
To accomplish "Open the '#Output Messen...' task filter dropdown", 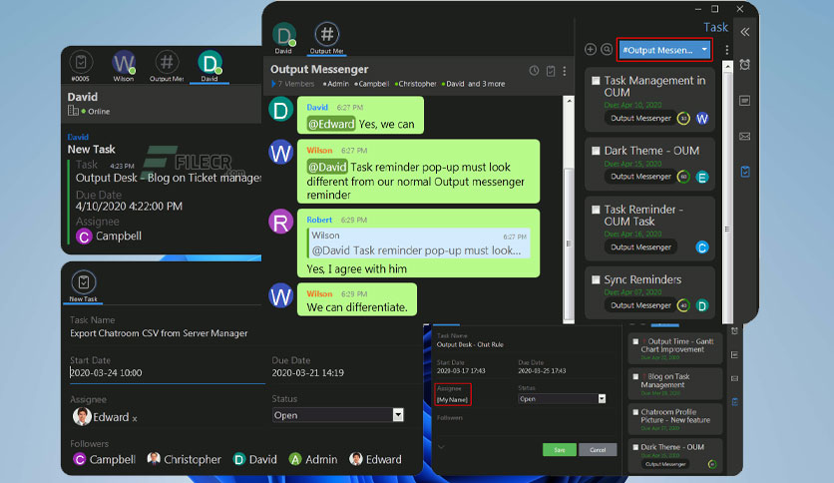I will pyautogui.click(x=664, y=50).
